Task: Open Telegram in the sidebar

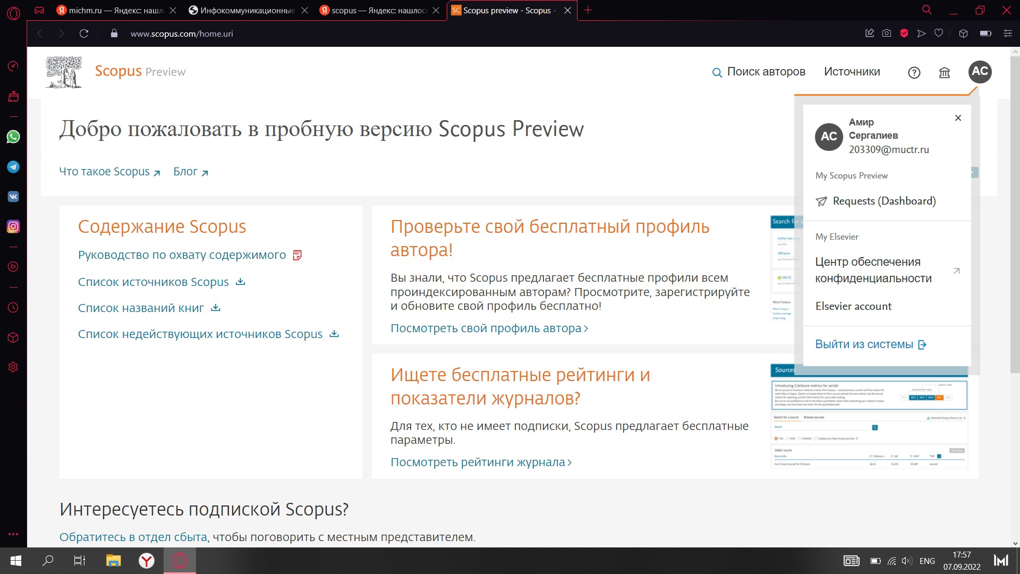Action: [13, 167]
